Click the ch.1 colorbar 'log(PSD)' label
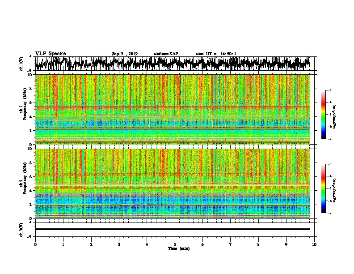Viewport: 354px width, 274px height. point(334,116)
